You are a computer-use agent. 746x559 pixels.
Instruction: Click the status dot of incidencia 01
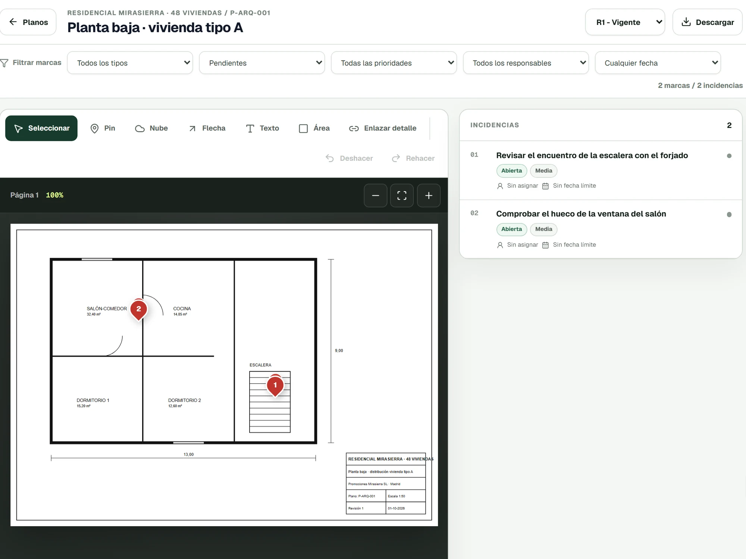pyautogui.click(x=729, y=156)
